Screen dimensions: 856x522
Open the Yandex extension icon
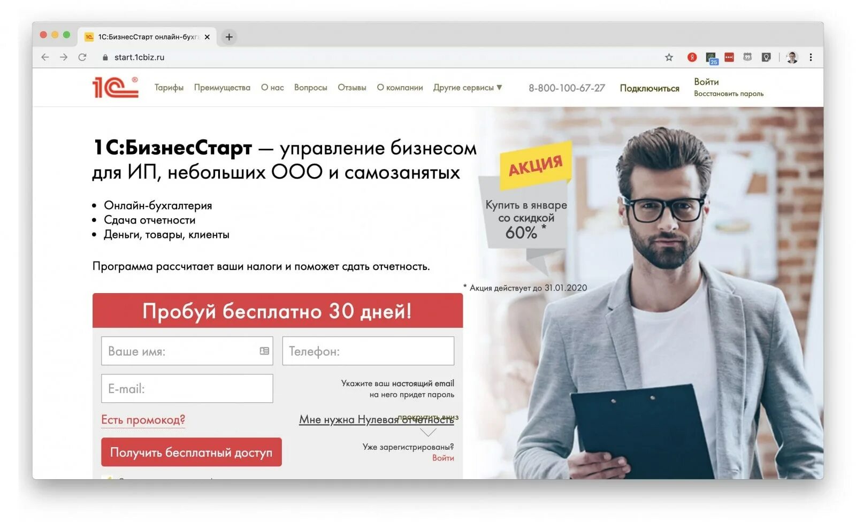pos(692,57)
